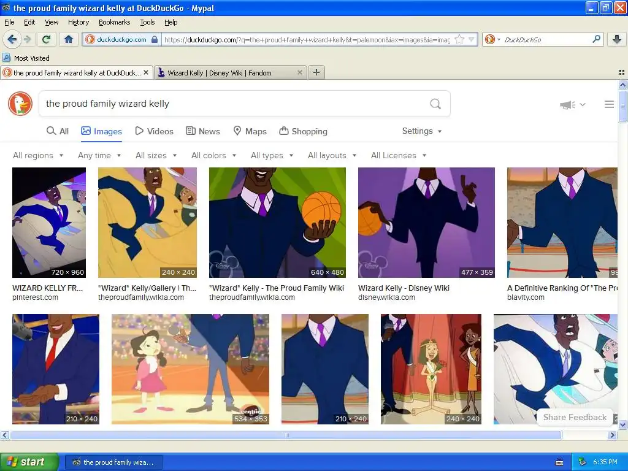Open the History menu

point(78,22)
